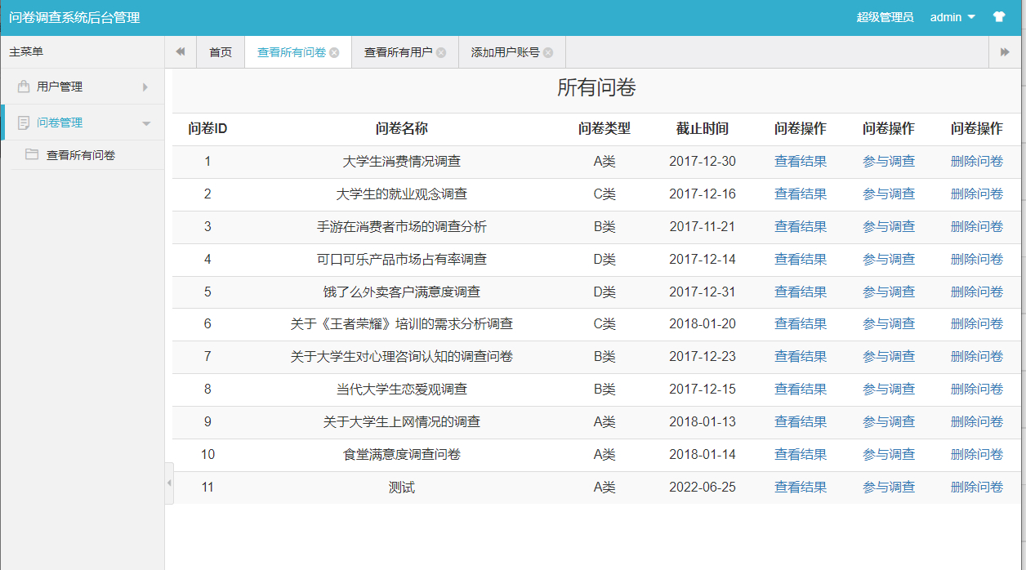Click 超级管理员 label in header

pos(885,17)
